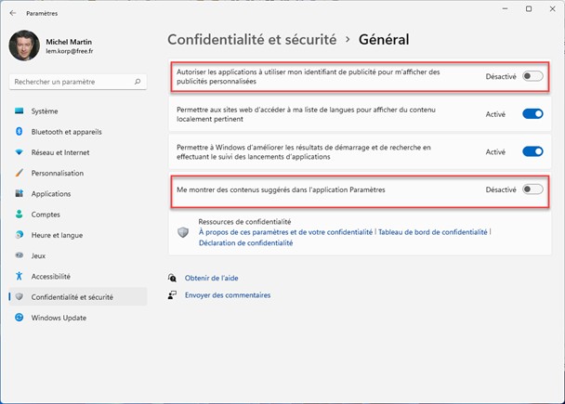This screenshot has height=404, width=565.
Task: Disable the language list access toggle
Action: coord(532,114)
